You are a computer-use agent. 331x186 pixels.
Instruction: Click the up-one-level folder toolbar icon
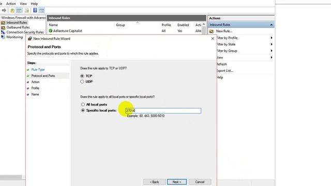click(12, 10)
